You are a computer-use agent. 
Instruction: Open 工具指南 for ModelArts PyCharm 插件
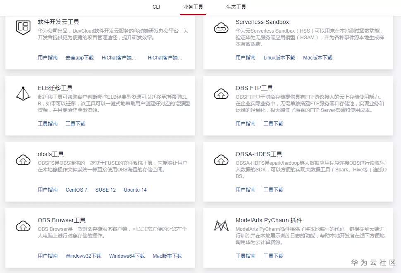click(246, 256)
